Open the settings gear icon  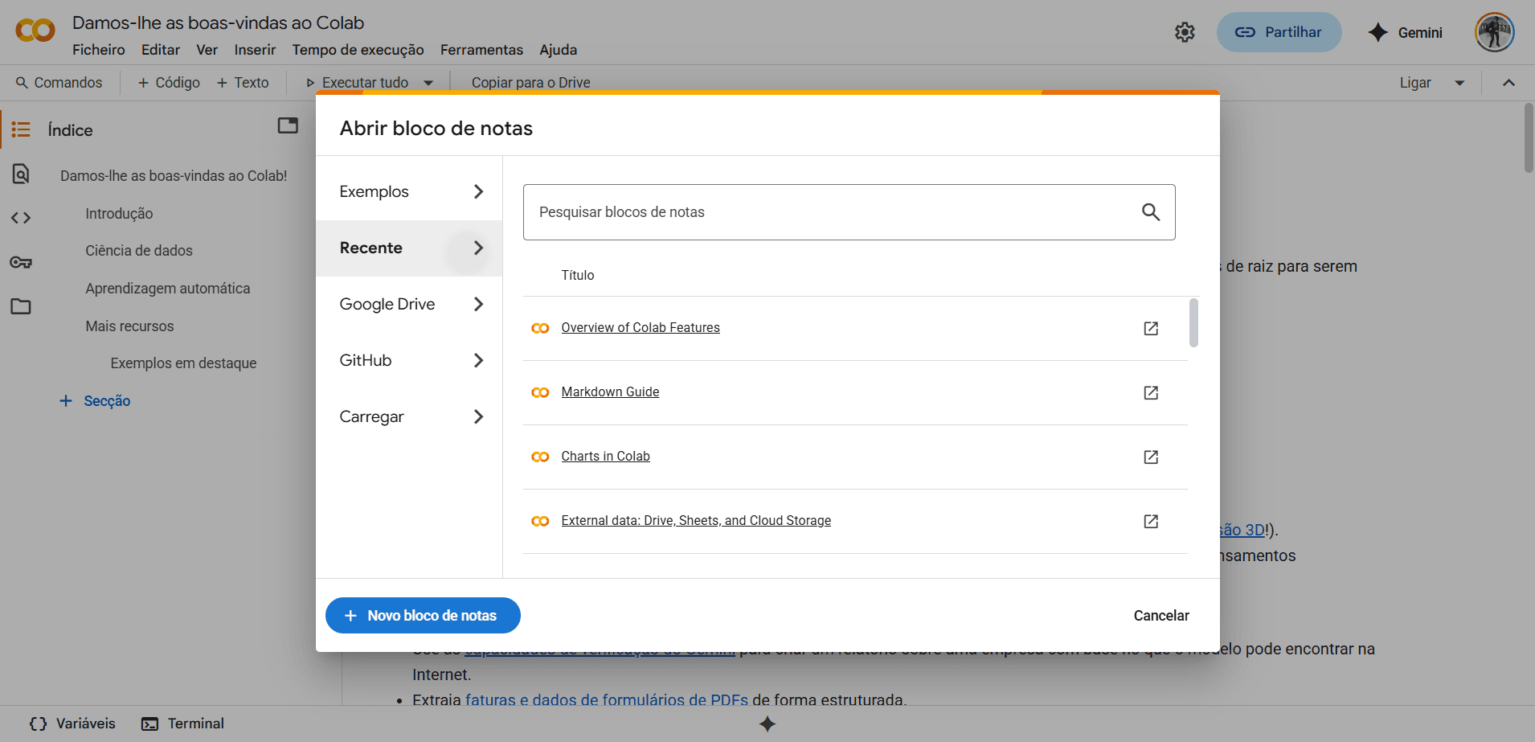[x=1185, y=32]
